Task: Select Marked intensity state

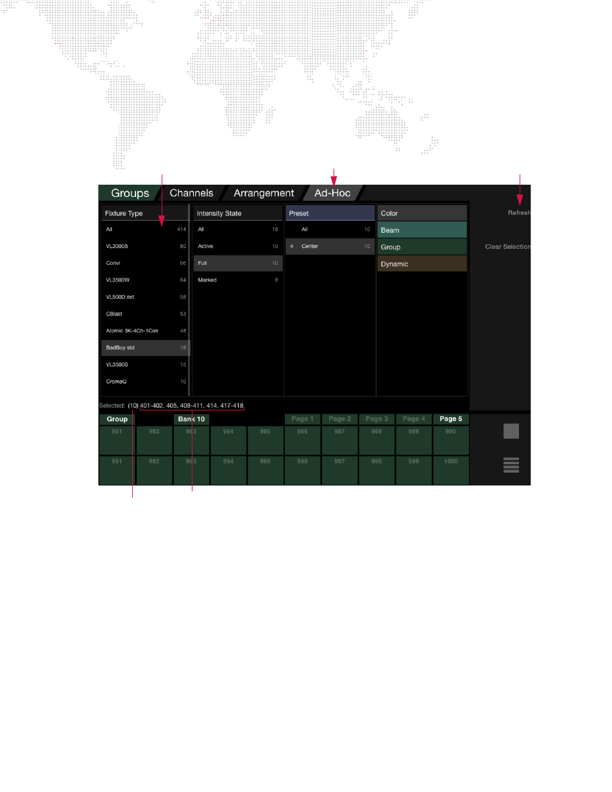Action: (x=238, y=280)
